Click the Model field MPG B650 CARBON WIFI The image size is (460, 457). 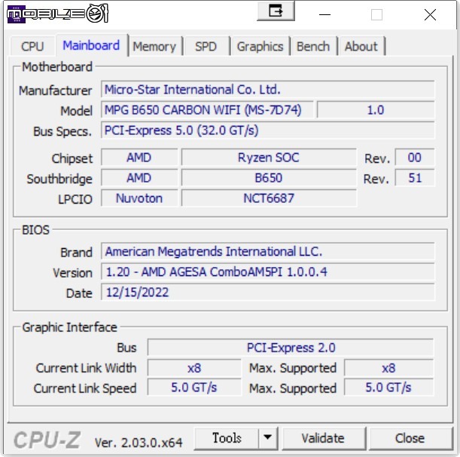pyautogui.click(x=207, y=109)
